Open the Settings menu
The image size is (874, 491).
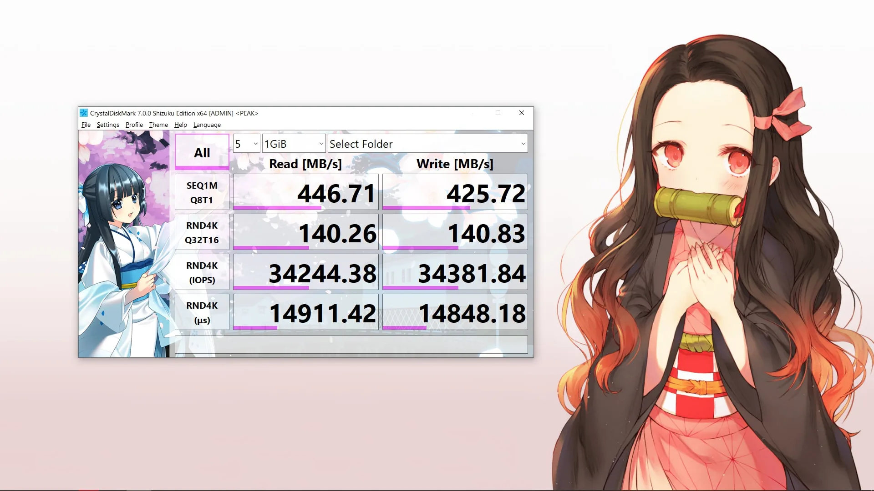pos(108,125)
